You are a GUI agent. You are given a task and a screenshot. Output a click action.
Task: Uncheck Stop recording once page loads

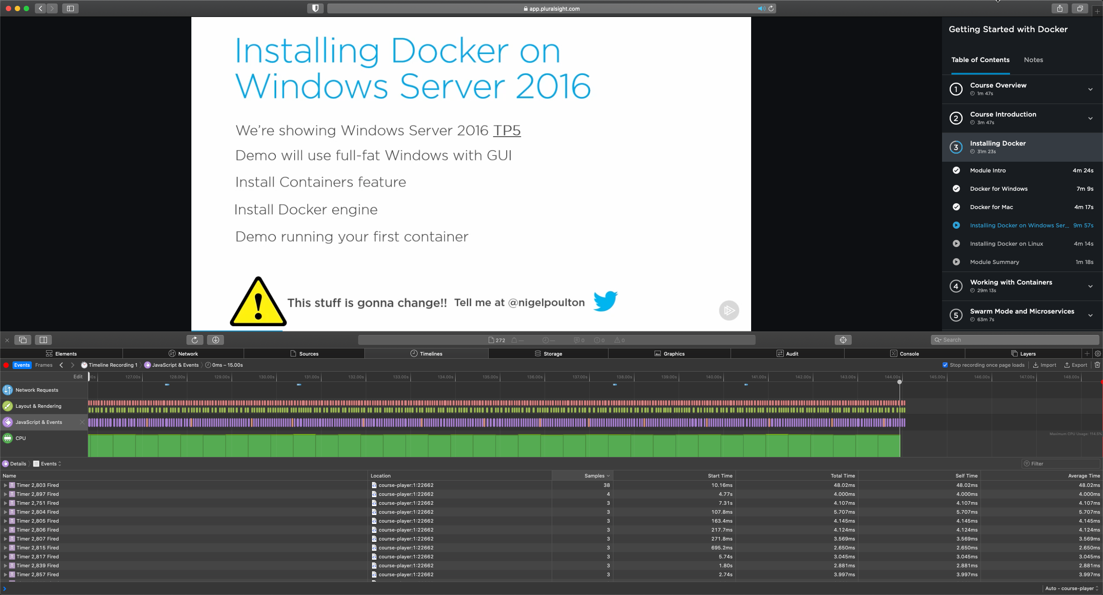point(945,365)
